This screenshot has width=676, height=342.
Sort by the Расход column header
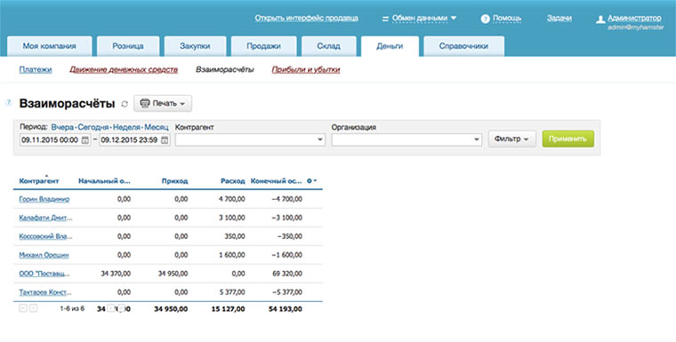coord(232,181)
